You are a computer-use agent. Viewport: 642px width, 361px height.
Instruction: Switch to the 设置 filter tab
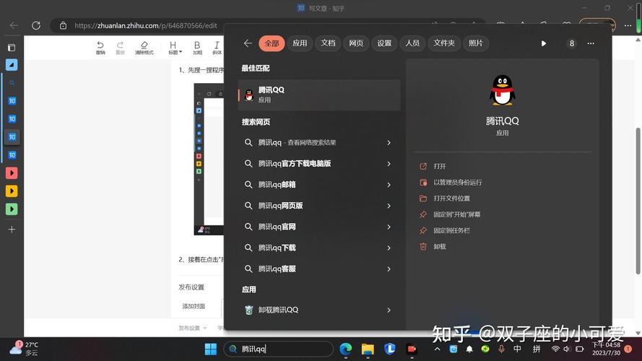[384, 43]
